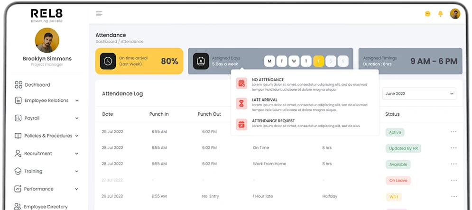Expand the Performance chevron
This screenshot has width=472, height=210.
click(77, 189)
